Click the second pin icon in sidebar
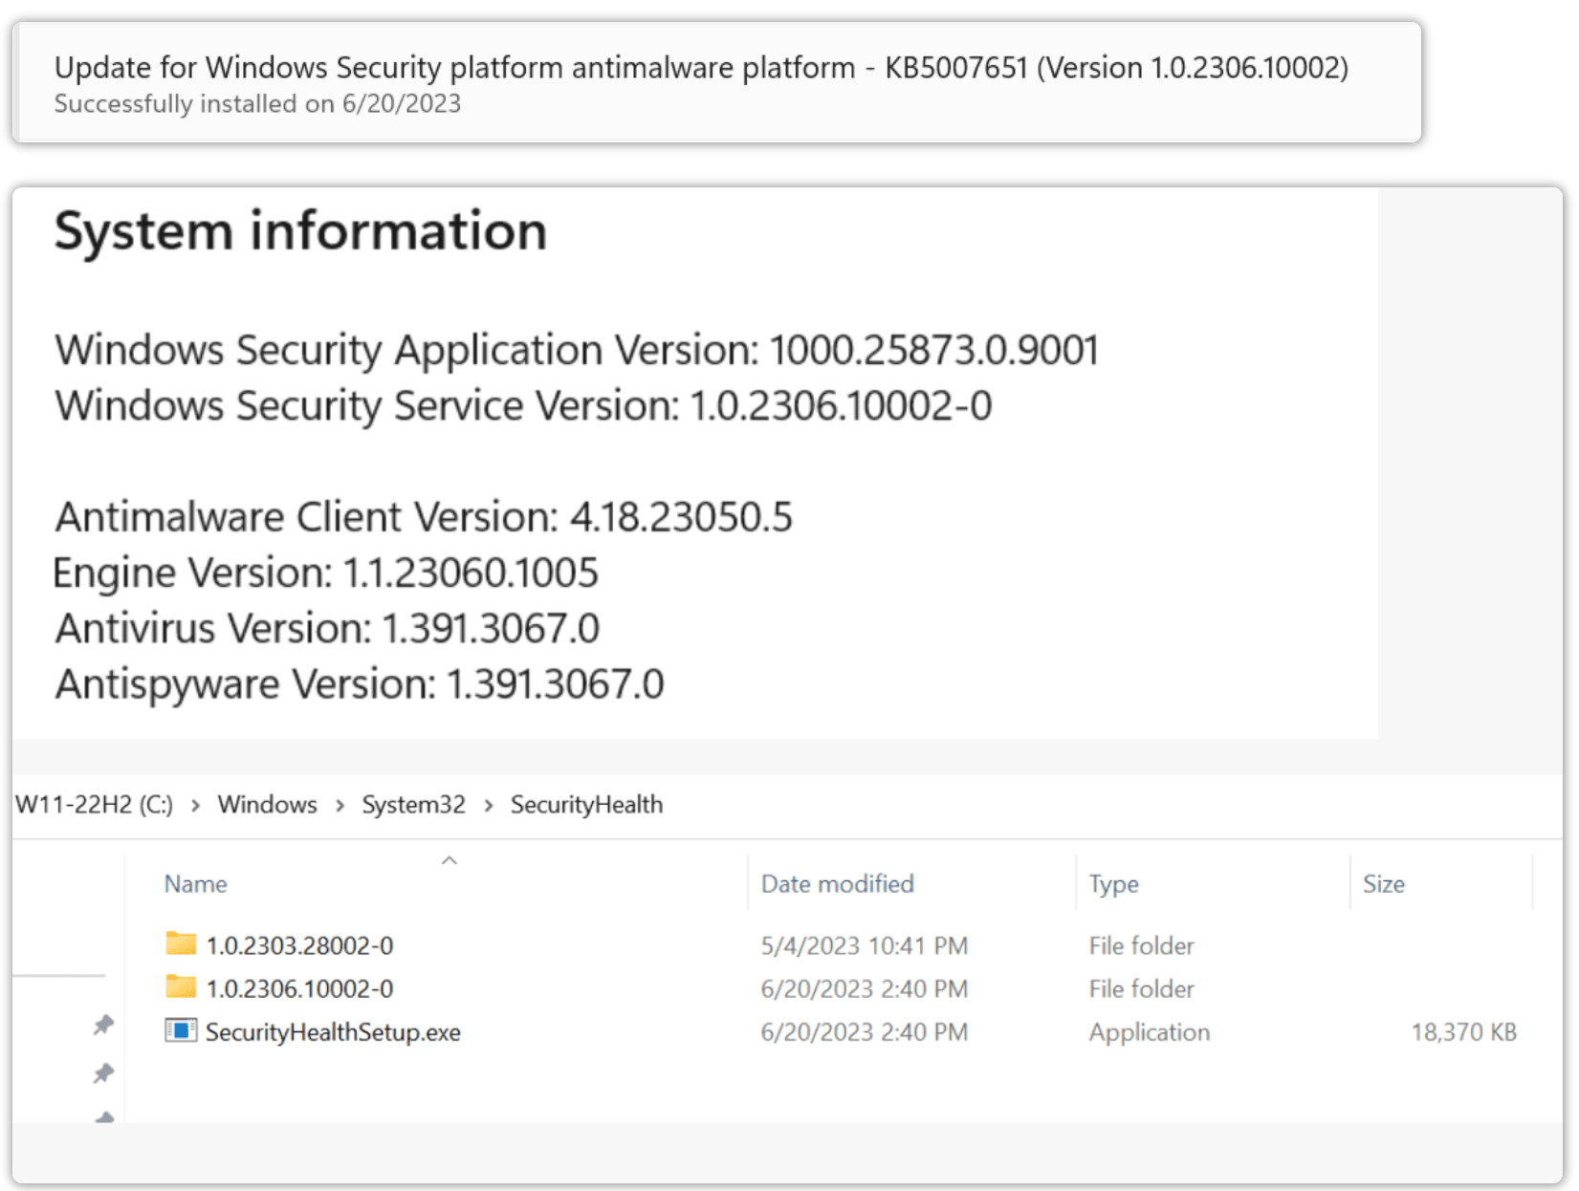This screenshot has width=1579, height=1191. point(103,1073)
